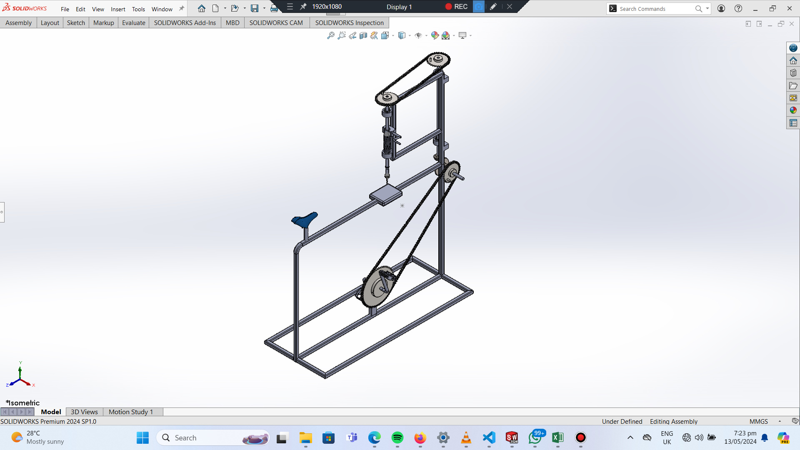Open Design Library in the task pane
The image size is (800, 450).
[793, 73]
